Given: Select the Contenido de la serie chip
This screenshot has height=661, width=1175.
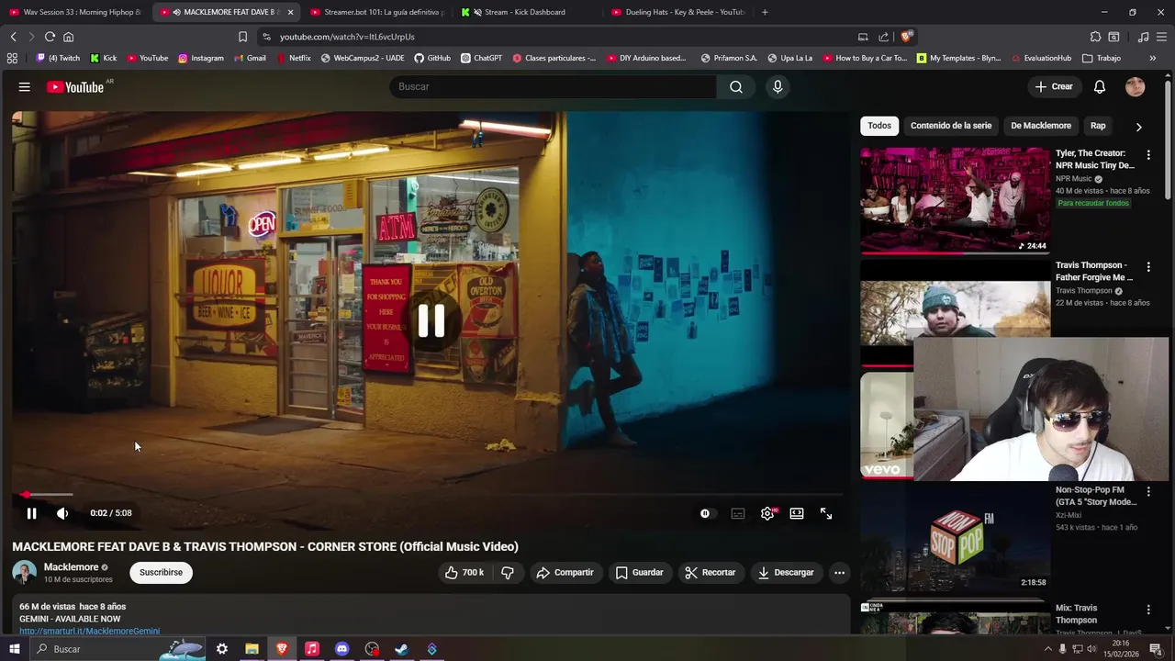Looking at the screenshot, I should 951,126.
